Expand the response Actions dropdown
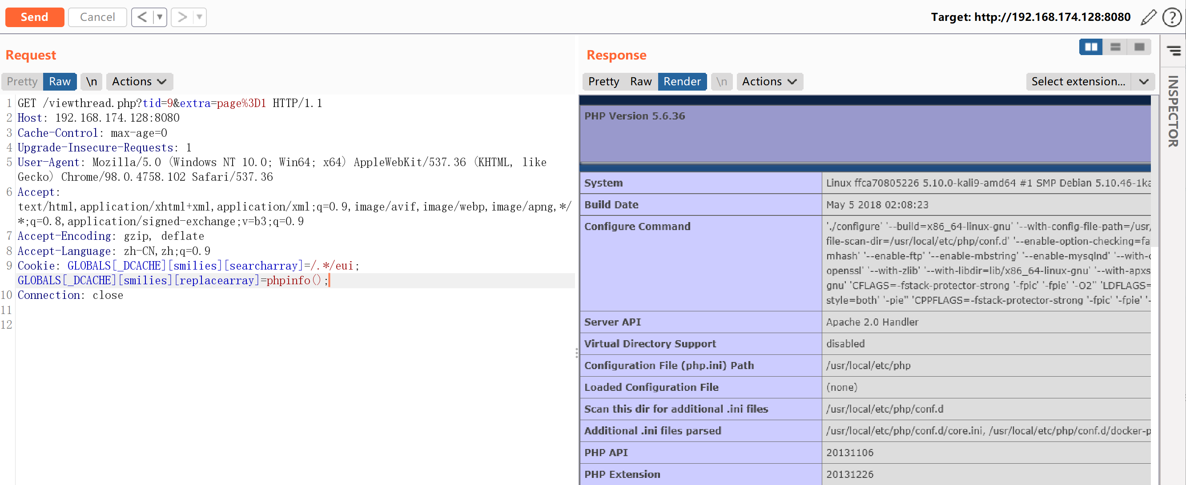The height and width of the screenshot is (485, 1186). tap(769, 81)
